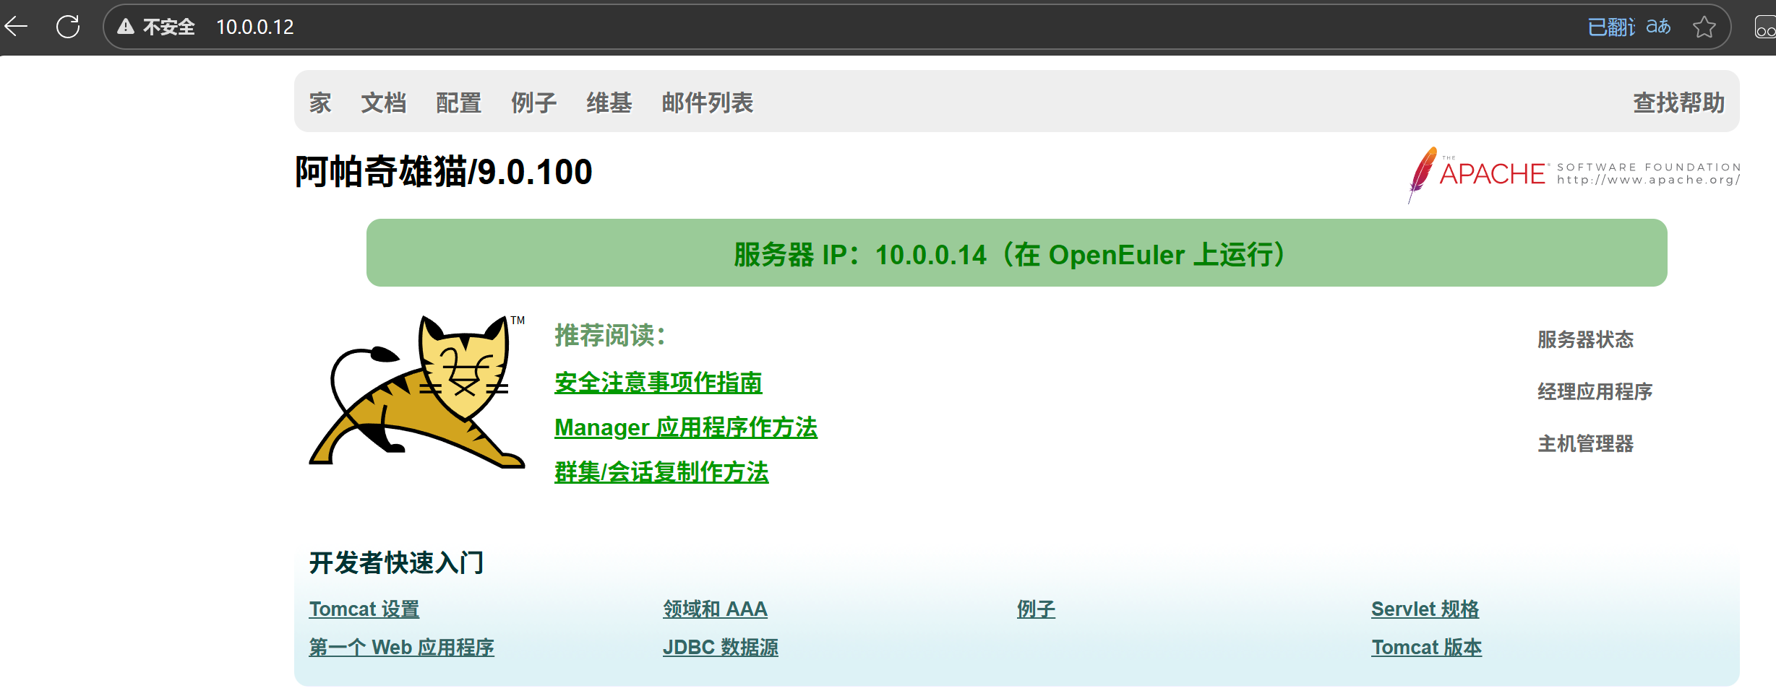Click the 不安全 security label

coord(168,27)
